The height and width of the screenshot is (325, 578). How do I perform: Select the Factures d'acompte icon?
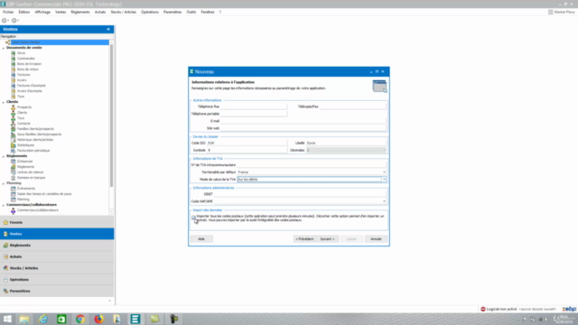tap(14, 86)
